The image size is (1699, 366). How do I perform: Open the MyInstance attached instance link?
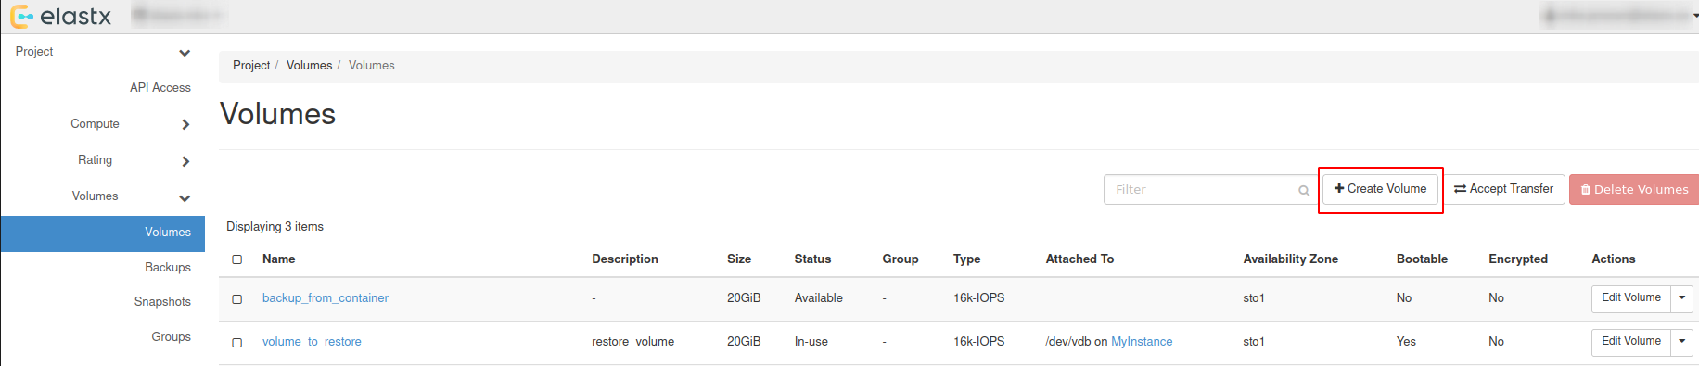pyautogui.click(x=1142, y=342)
